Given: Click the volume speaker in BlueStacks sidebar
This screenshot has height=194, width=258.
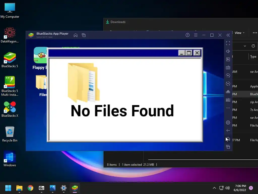Looking at the screenshot, I should pyautogui.click(x=228, y=51).
